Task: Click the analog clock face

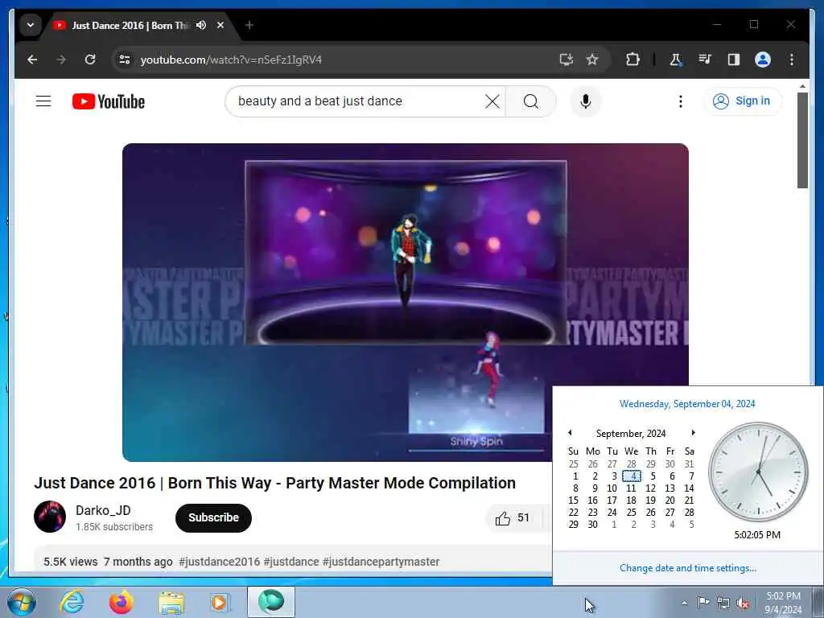Action: point(758,472)
